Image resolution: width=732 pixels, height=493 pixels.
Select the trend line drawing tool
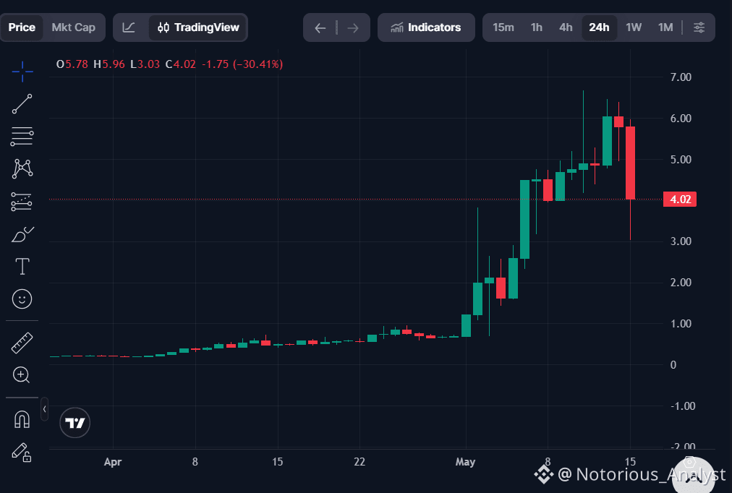(22, 103)
